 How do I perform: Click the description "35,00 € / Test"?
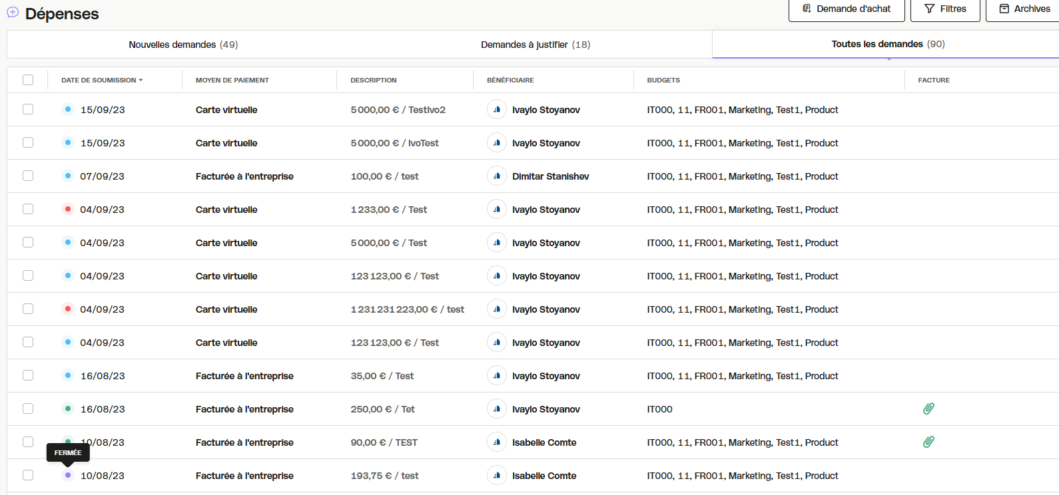[382, 376]
